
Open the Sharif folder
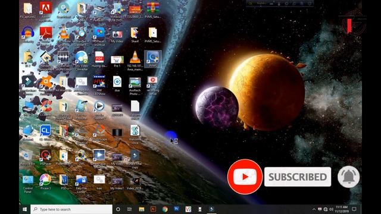click(135, 34)
